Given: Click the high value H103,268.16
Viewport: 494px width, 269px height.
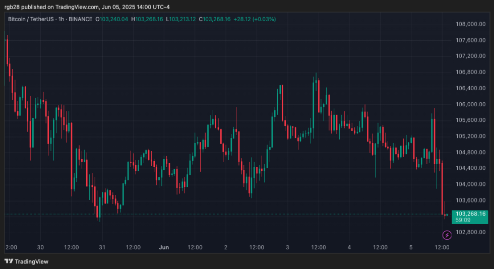Looking at the screenshot, I should click(147, 19).
